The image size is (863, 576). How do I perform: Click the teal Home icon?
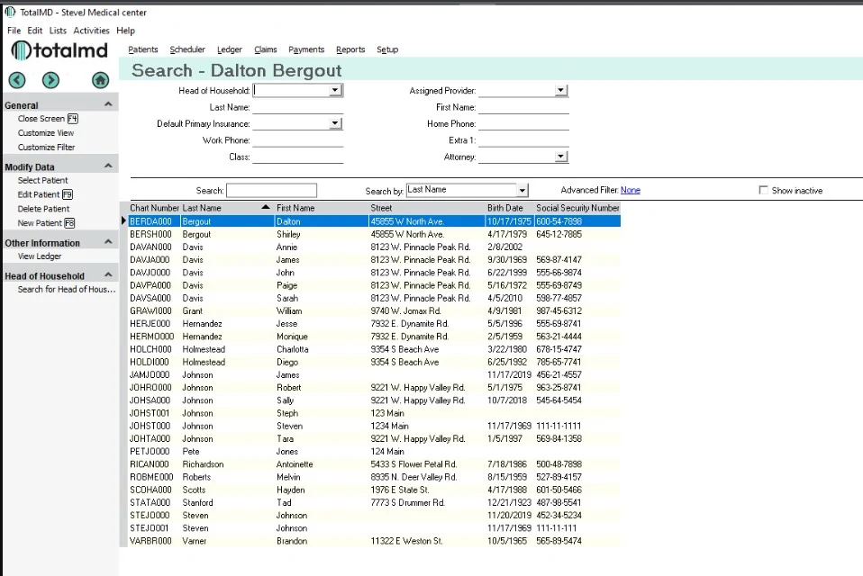100,80
